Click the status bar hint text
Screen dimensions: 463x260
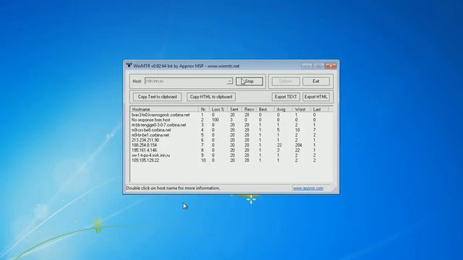pyautogui.click(x=173, y=188)
